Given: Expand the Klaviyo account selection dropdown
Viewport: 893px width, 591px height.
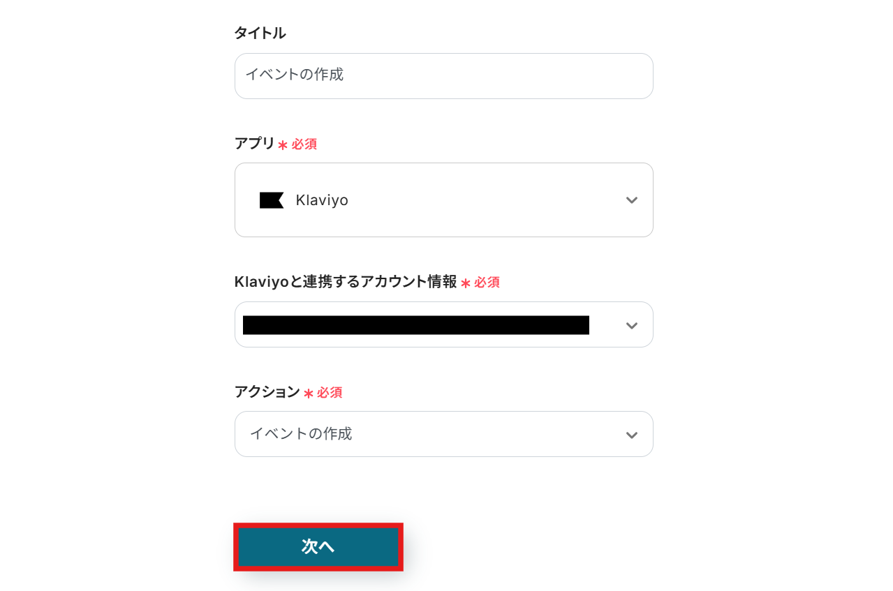Looking at the screenshot, I should [443, 324].
